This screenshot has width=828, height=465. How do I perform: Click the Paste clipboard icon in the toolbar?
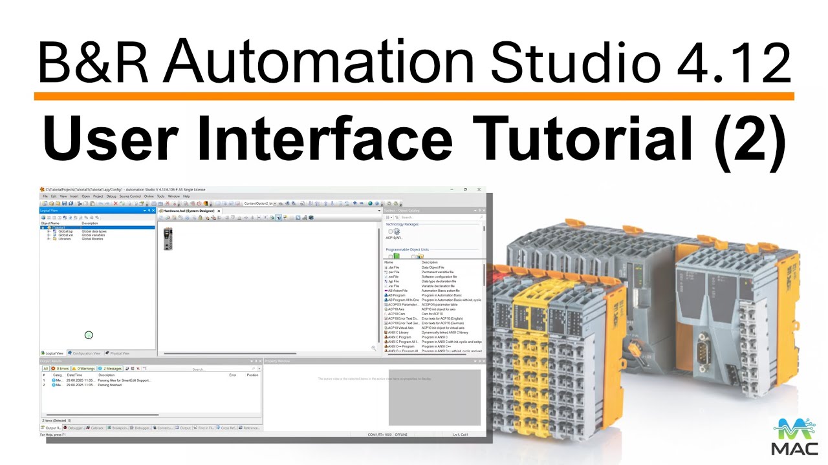tap(92, 203)
